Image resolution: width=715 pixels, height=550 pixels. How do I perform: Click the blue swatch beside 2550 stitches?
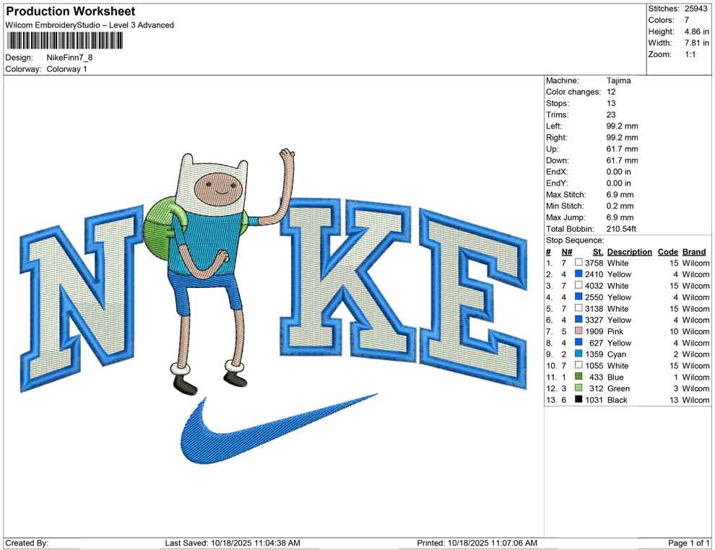pos(578,297)
